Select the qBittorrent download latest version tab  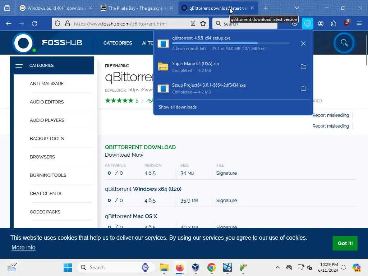click(x=218, y=8)
